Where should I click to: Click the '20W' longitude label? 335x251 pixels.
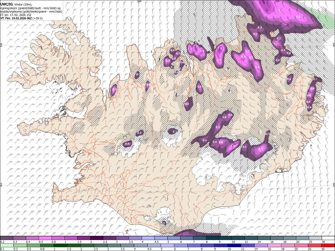pos(139,1)
